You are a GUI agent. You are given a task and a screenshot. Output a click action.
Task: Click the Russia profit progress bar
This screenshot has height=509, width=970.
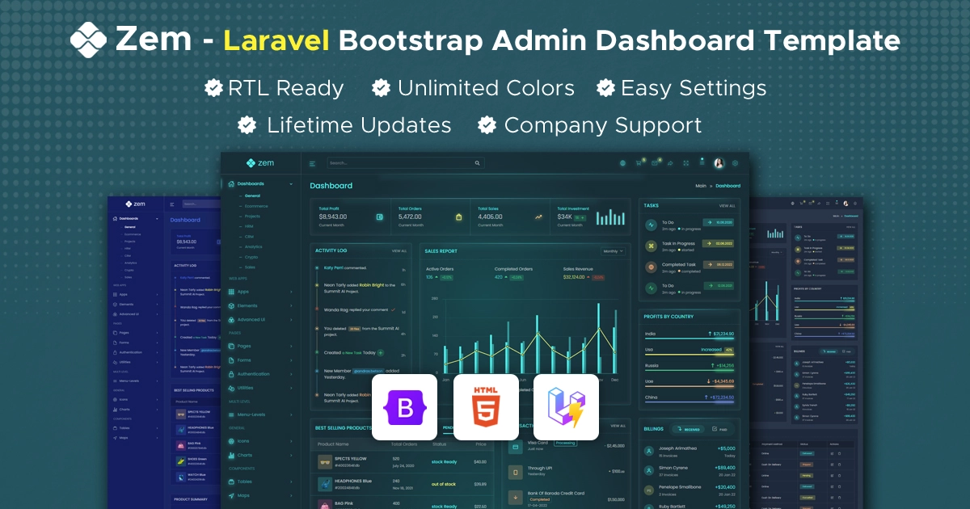[690, 371]
